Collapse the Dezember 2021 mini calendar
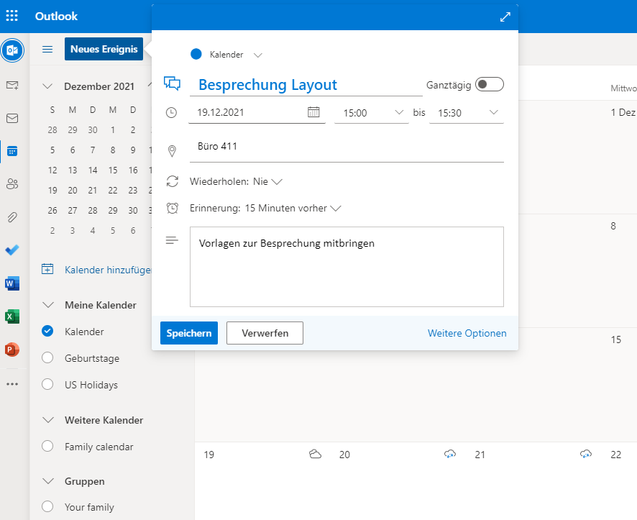This screenshot has width=637, height=520. point(47,86)
